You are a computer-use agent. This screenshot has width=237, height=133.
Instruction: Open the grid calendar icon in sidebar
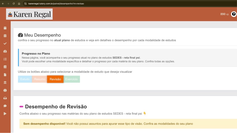5,36
